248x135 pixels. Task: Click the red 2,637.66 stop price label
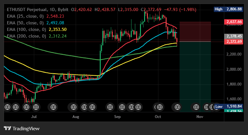click(x=234, y=22)
